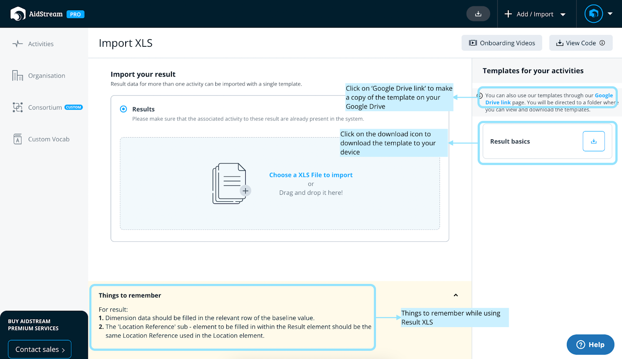Click the Organisation building icon in the sidebar
Image resolution: width=622 pixels, height=359 pixels.
(17, 75)
